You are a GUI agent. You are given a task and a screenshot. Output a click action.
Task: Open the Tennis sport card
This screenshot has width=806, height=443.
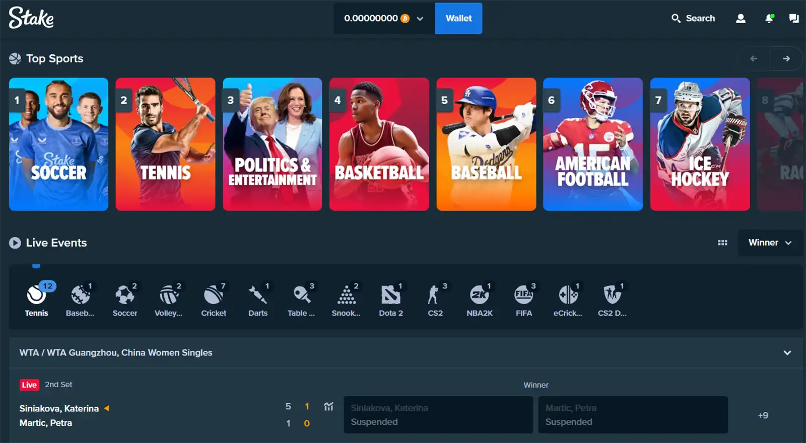pos(165,144)
